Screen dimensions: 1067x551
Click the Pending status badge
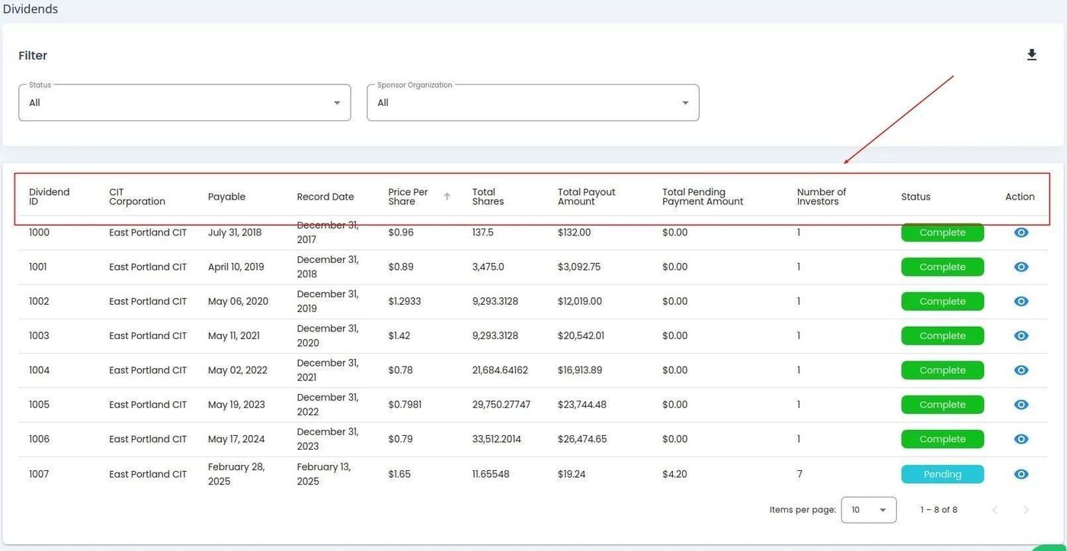pos(942,474)
